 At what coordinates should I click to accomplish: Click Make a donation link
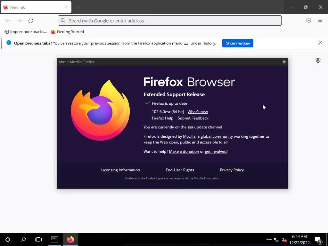tap(184, 152)
